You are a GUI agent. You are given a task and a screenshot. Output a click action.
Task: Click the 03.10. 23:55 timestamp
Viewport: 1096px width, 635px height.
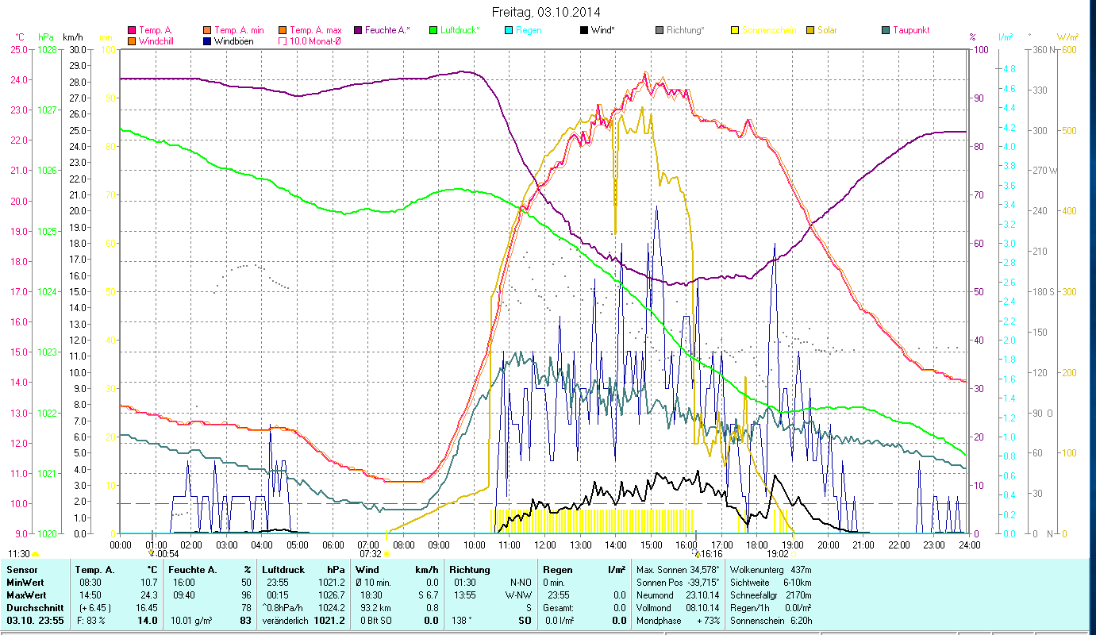coord(34,620)
